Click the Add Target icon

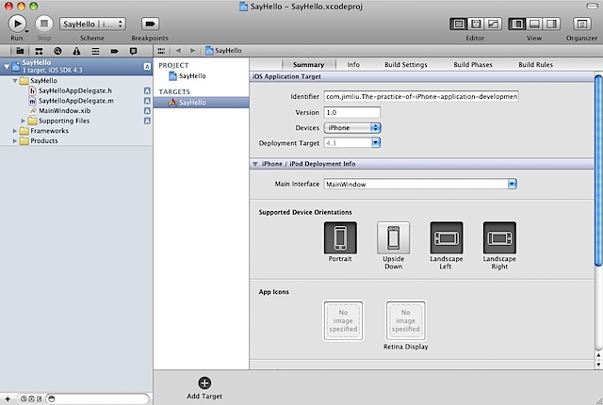coord(204,382)
